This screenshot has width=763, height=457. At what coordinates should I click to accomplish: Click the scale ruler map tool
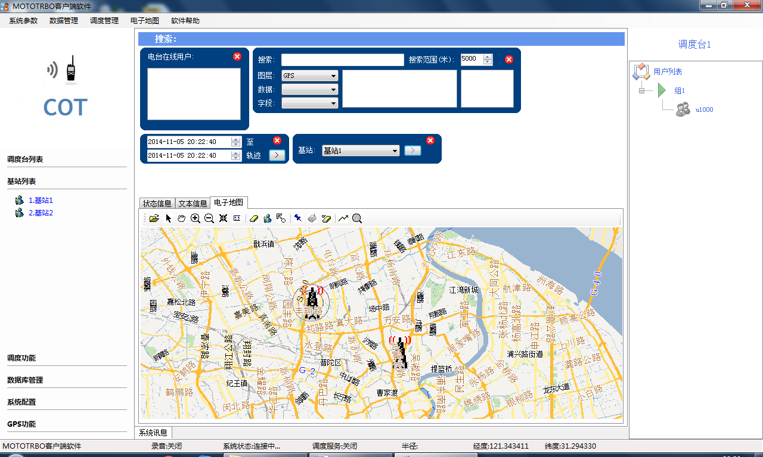[x=237, y=218]
